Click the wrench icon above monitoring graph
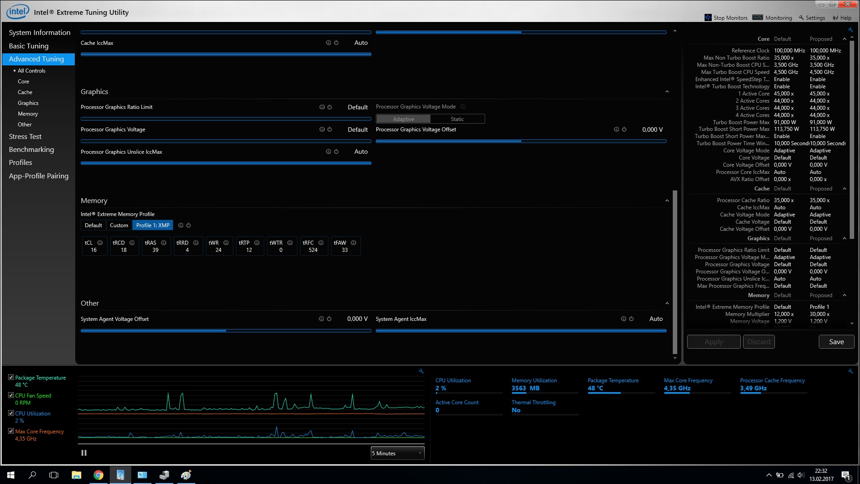Viewport: 860px width, 484px height. click(x=421, y=371)
